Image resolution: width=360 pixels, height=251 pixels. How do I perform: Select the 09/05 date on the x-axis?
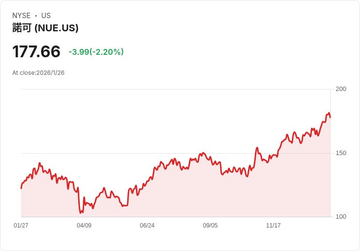pos(210,226)
